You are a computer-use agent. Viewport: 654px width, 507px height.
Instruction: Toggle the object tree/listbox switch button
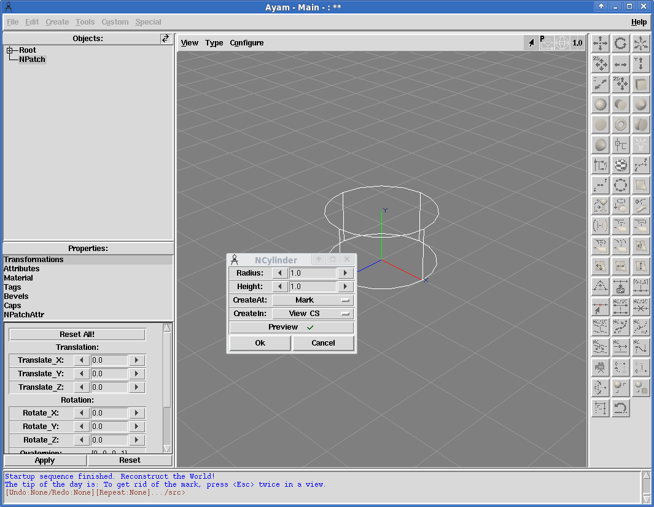[x=165, y=38]
